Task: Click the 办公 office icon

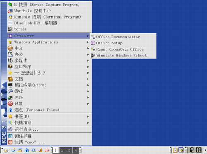Action: click(x=10, y=54)
